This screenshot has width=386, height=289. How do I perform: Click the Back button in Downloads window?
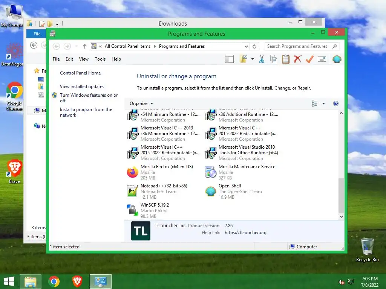pos(34,45)
